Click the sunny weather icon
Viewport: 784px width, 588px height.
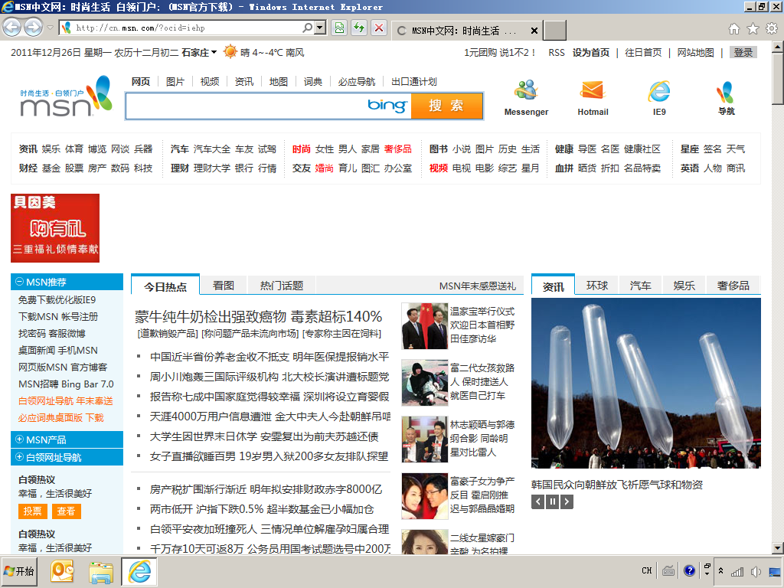tap(230, 52)
